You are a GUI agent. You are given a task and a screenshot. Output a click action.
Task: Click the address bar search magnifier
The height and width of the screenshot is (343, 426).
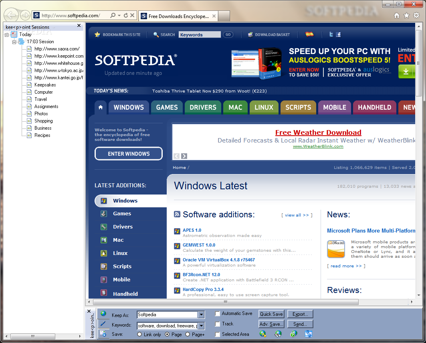113,16
